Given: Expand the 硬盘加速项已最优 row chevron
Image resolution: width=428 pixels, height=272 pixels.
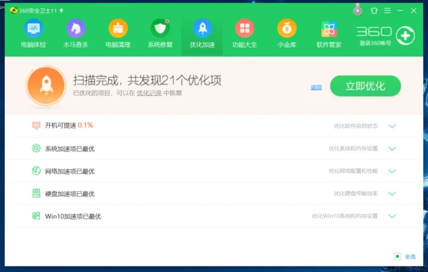Looking at the screenshot, I should pos(392,193).
